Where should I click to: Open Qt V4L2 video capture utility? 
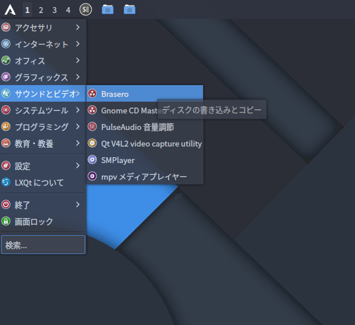[145, 143]
